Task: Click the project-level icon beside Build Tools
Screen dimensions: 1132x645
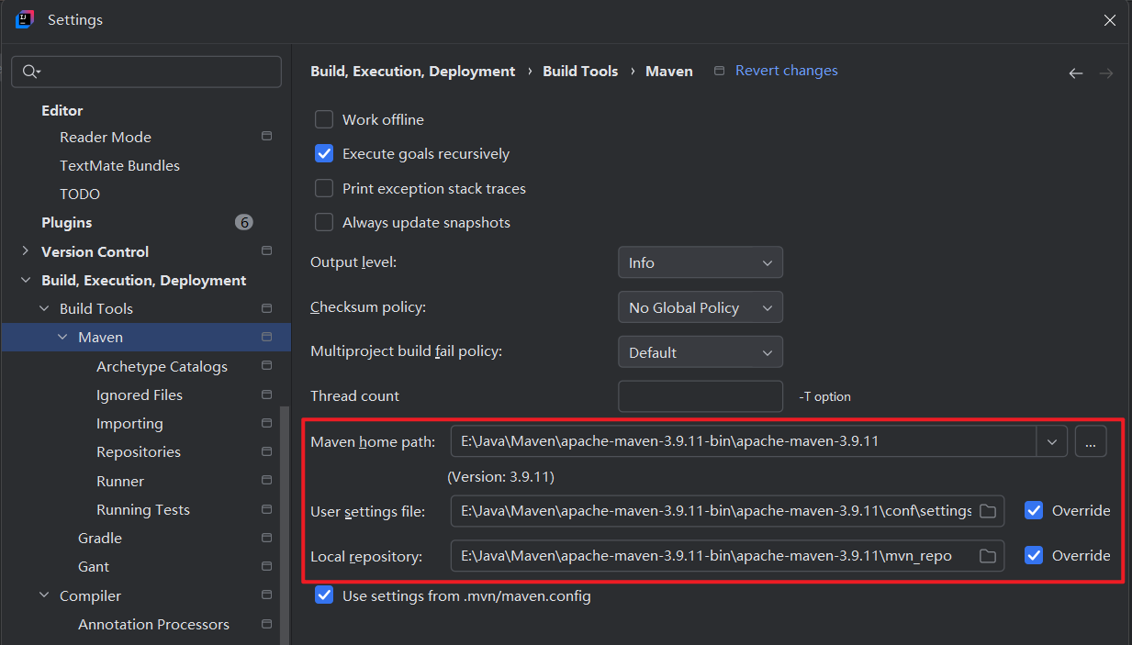Action: pyautogui.click(x=266, y=308)
